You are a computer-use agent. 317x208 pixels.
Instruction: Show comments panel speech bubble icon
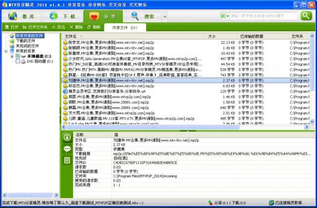click(x=67, y=149)
